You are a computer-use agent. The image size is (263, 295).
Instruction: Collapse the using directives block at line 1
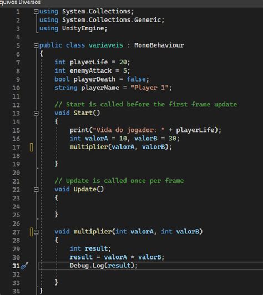36,12
